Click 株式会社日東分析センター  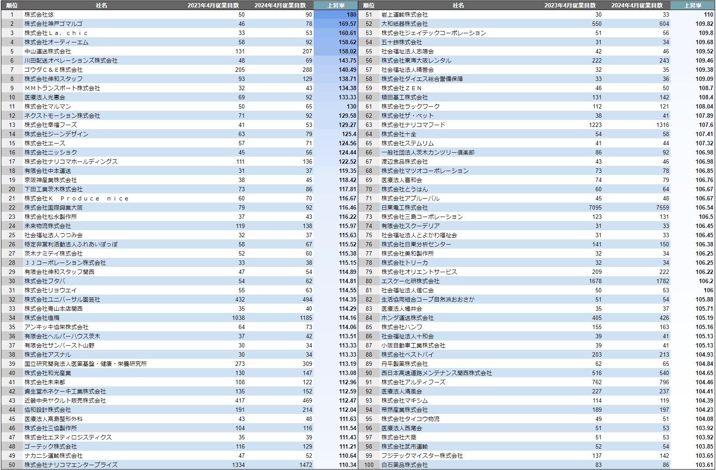[416, 244]
